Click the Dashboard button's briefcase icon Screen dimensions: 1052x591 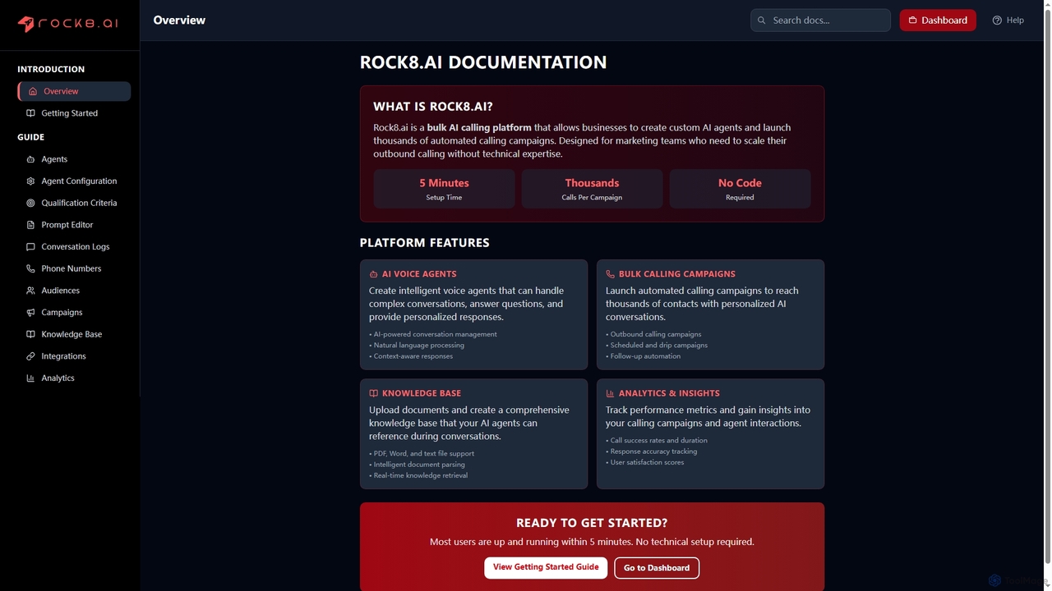pyautogui.click(x=912, y=21)
